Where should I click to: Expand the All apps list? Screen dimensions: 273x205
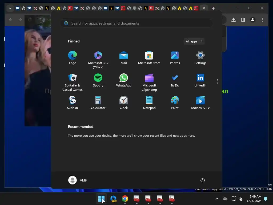[x=194, y=41]
